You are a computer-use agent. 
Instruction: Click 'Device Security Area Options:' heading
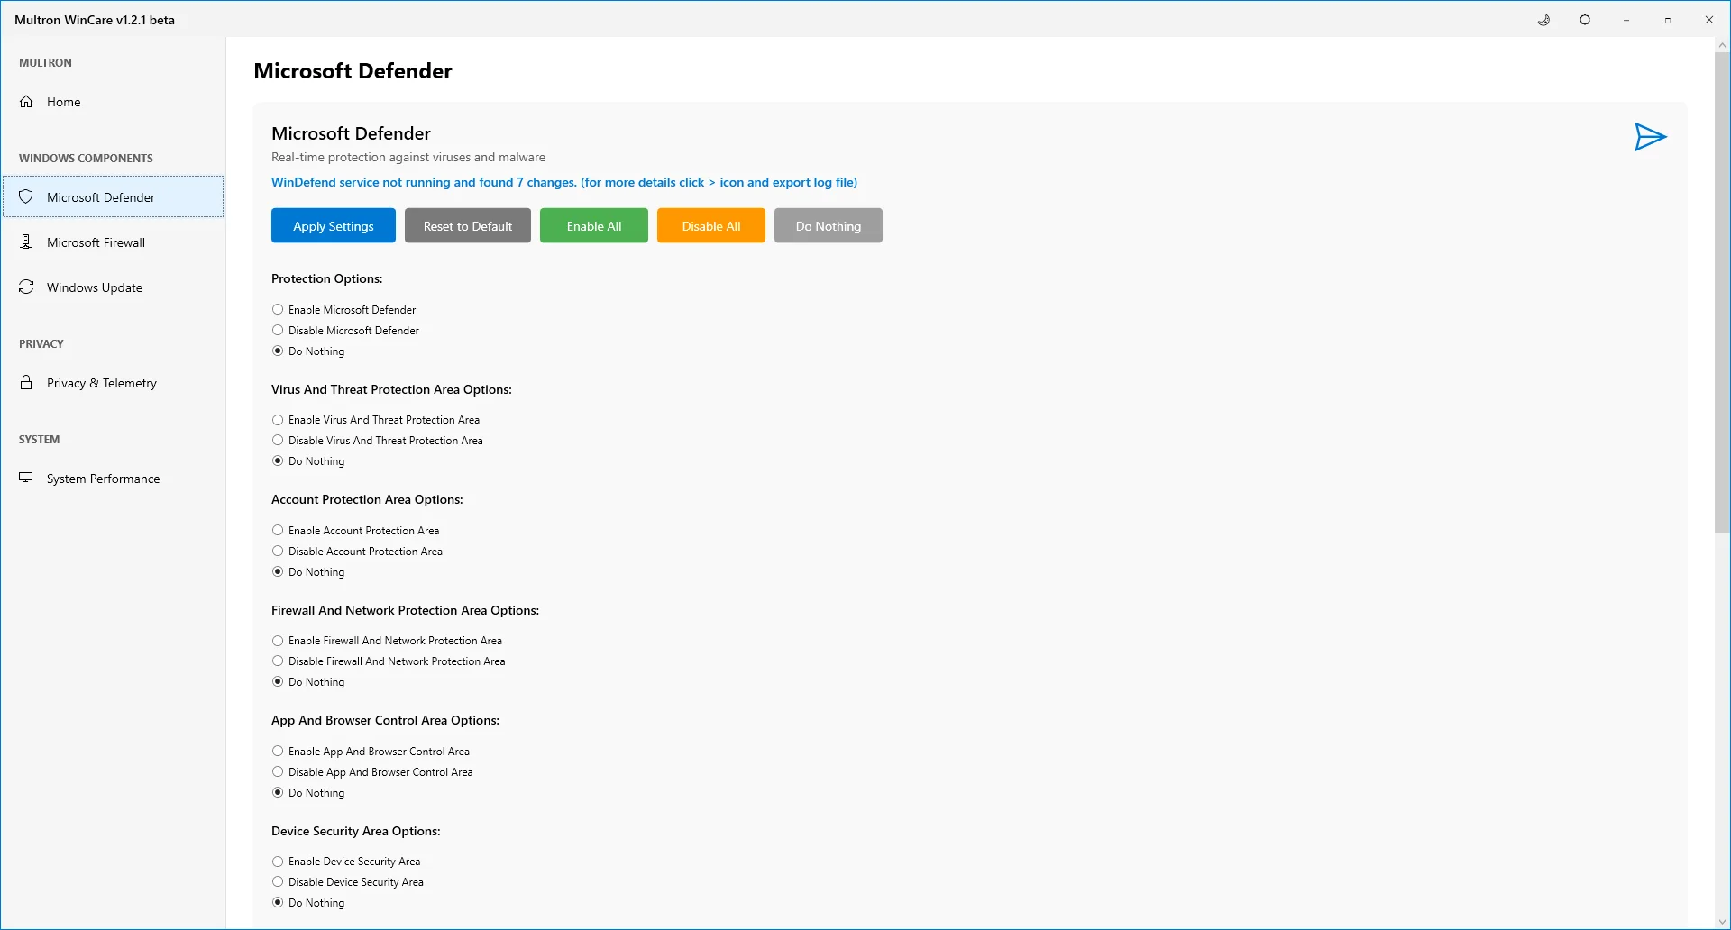356,832
